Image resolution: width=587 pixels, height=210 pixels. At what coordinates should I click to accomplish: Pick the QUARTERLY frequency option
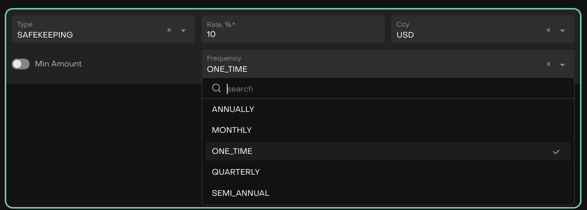(236, 172)
